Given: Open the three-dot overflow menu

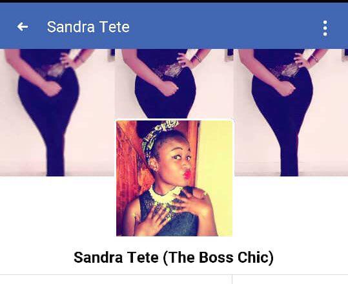Looking at the screenshot, I should [325, 28].
